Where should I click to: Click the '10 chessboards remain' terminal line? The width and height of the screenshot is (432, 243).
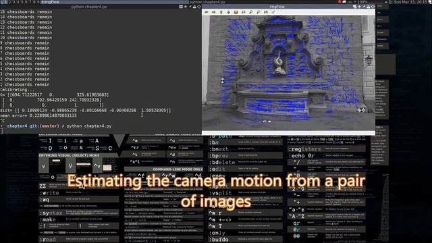click(x=26, y=38)
